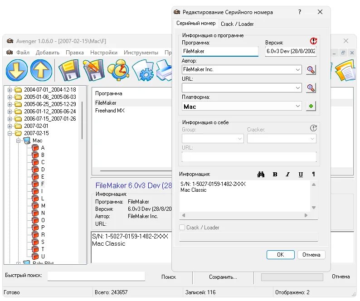
Task: Expand the 2005-01-06_2005-06-03 folder
Action: 10,97
